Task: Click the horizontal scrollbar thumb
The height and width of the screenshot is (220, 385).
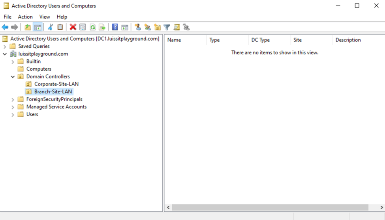Action: click(270, 207)
